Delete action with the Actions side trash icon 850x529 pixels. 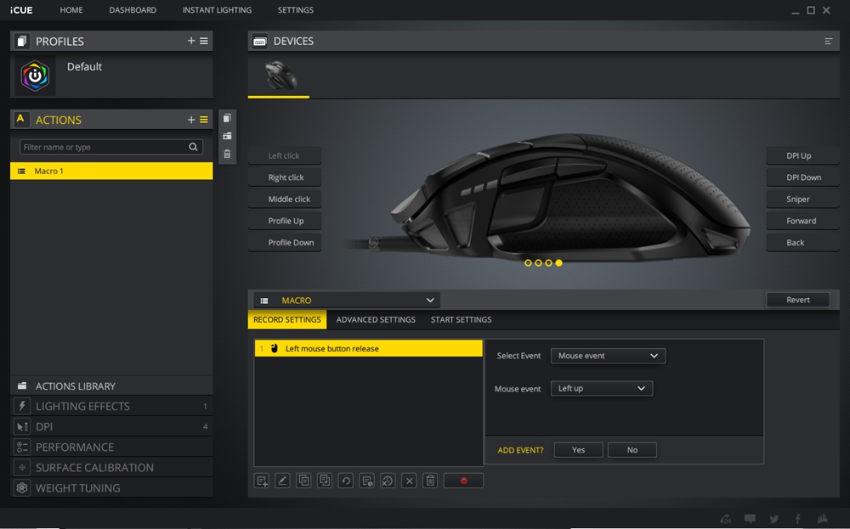tap(227, 155)
